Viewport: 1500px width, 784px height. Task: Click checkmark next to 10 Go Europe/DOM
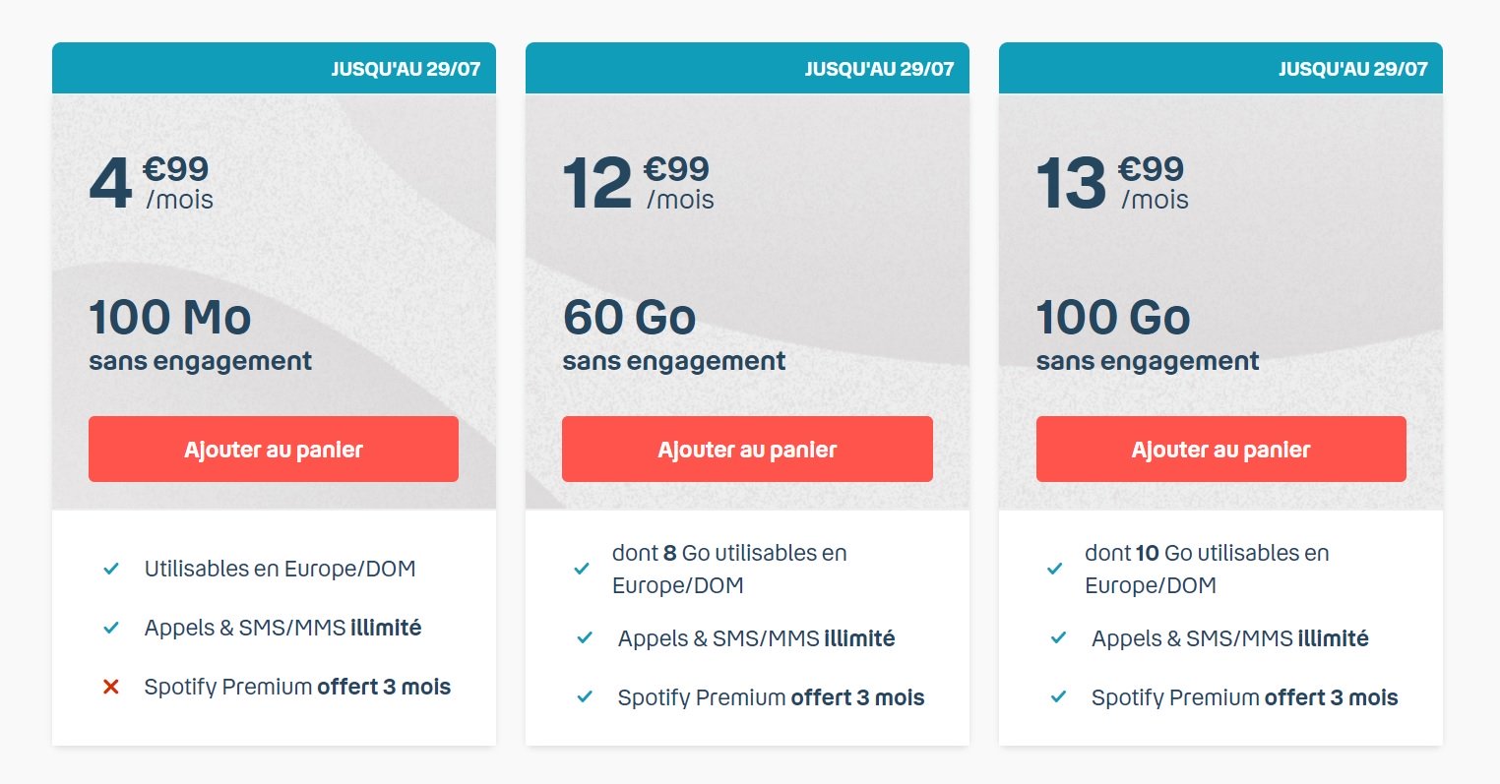point(1055,569)
